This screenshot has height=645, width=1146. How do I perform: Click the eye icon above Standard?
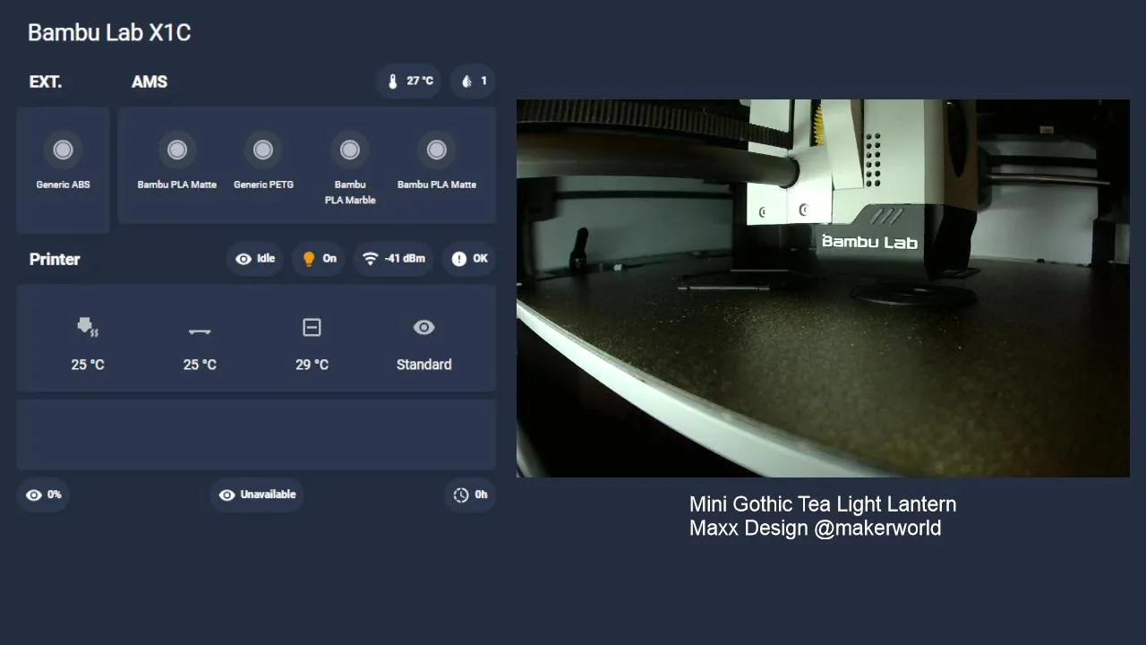[423, 328]
